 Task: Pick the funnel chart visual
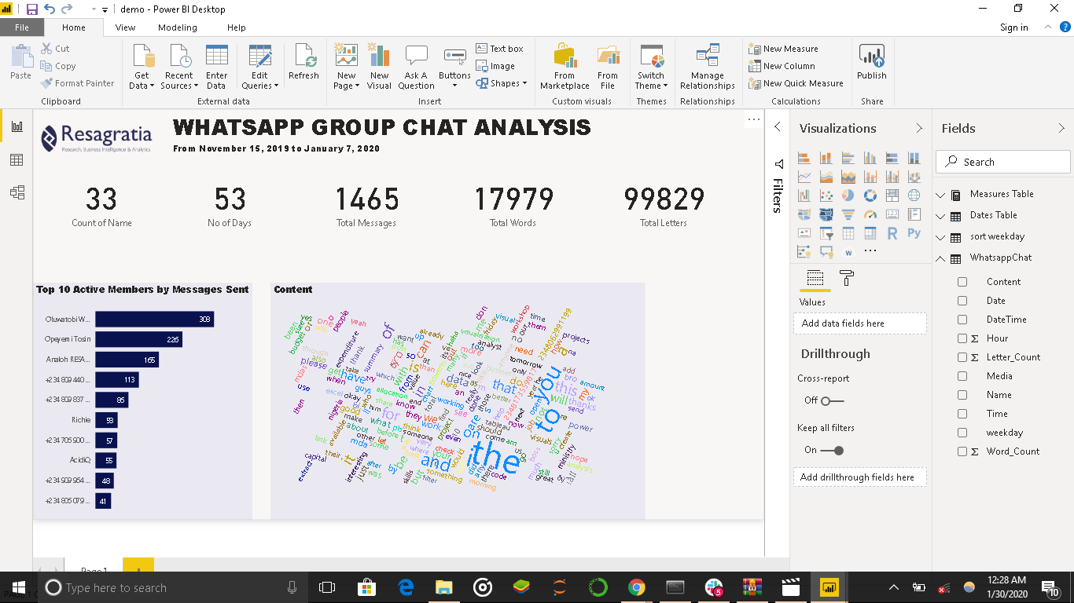click(x=848, y=214)
